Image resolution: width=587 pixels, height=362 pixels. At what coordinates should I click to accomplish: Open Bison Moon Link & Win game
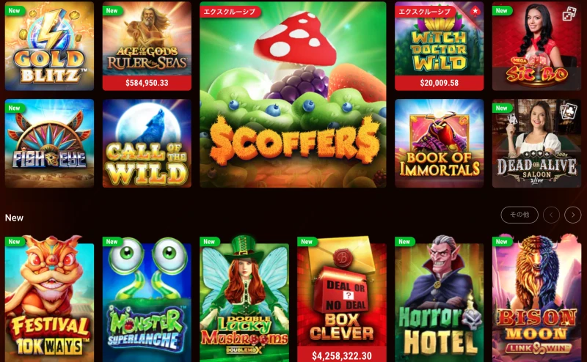[x=537, y=298]
